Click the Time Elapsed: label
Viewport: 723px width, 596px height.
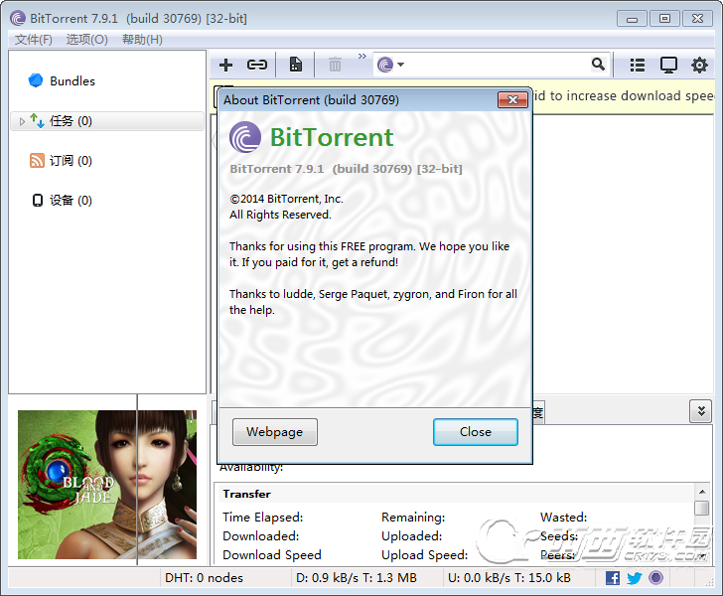click(263, 518)
